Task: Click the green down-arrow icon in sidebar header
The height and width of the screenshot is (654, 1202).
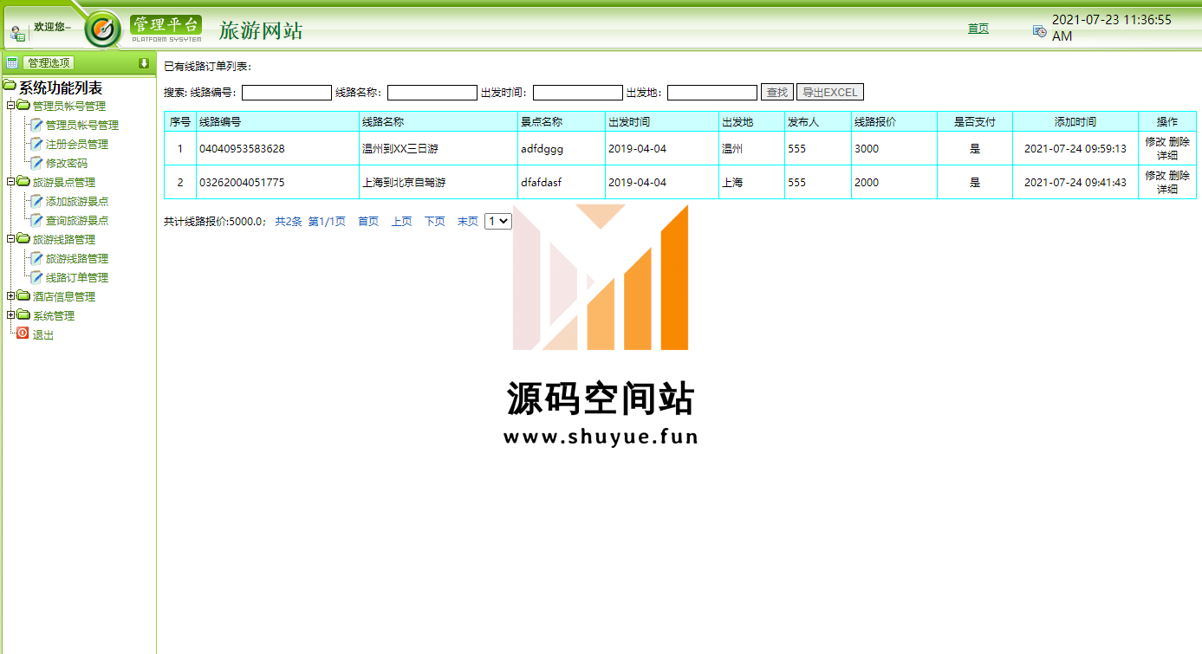Action: [144, 62]
